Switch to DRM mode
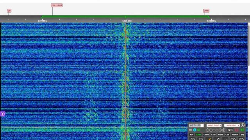This screenshot has width=250, height=140. (x=206, y=135)
